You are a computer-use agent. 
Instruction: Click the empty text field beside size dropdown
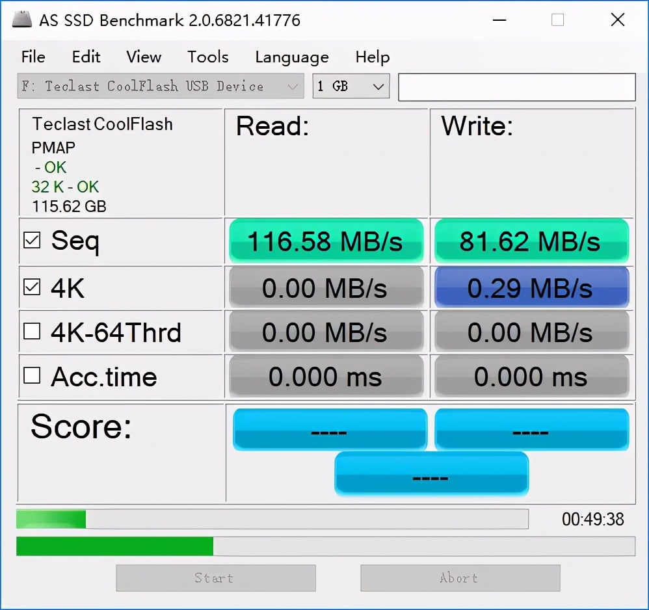(516, 87)
